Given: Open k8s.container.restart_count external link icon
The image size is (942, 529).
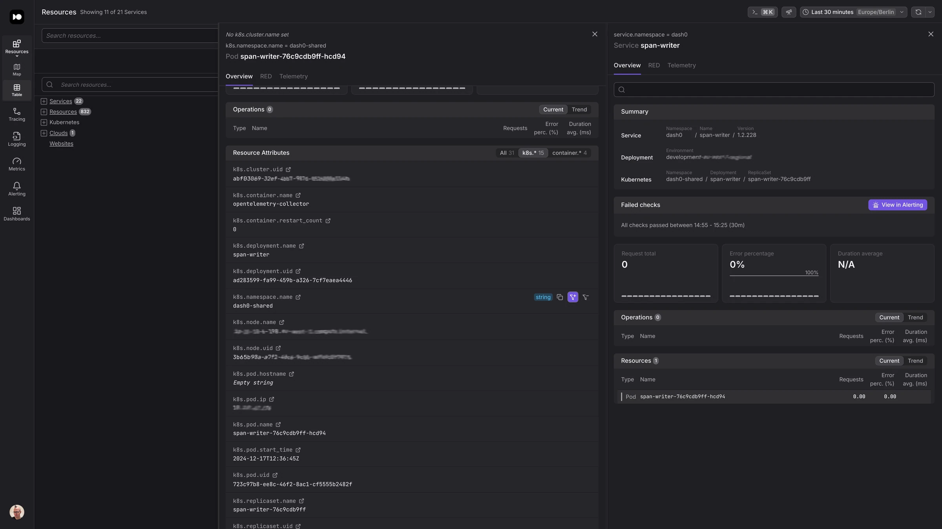Looking at the screenshot, I should tap(328, 221).
